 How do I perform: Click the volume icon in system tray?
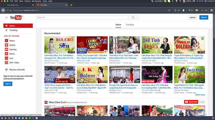pos(194,1)
